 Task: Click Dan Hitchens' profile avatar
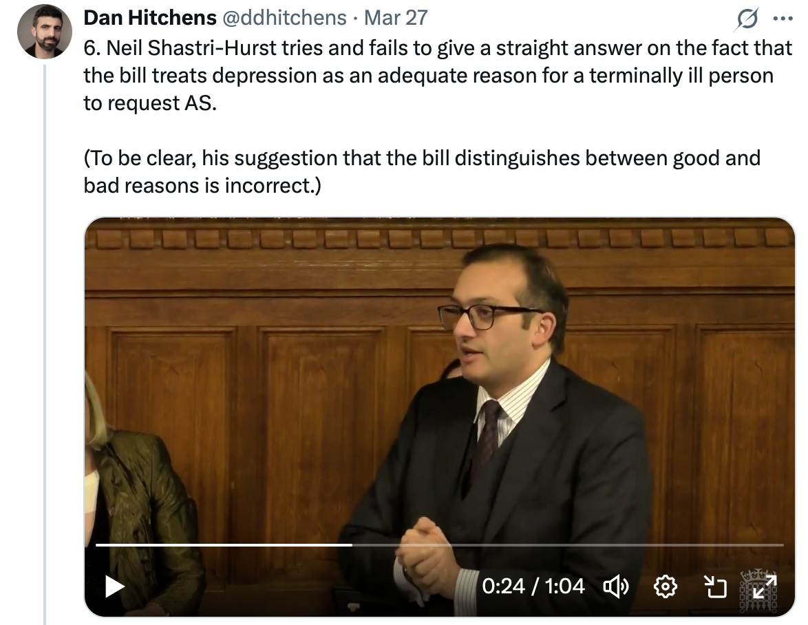(44, 32)
